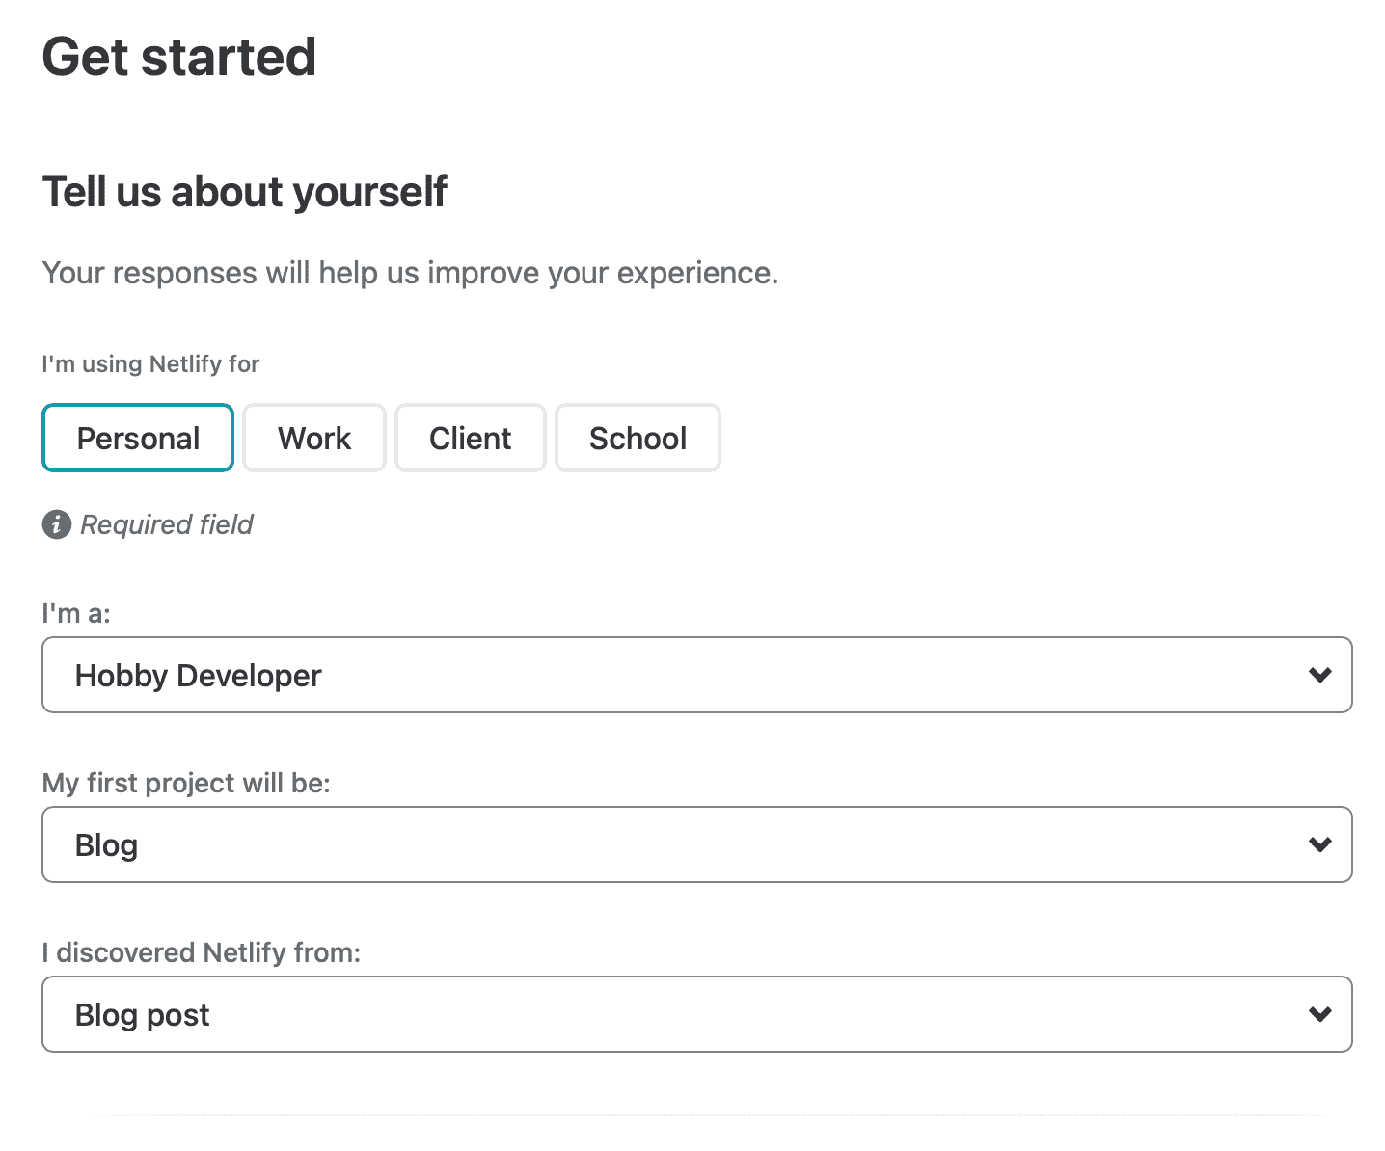Click the chevron arrow on Hobby Developer dropdown
1385x1151 pixels.
pos(1319,675)
